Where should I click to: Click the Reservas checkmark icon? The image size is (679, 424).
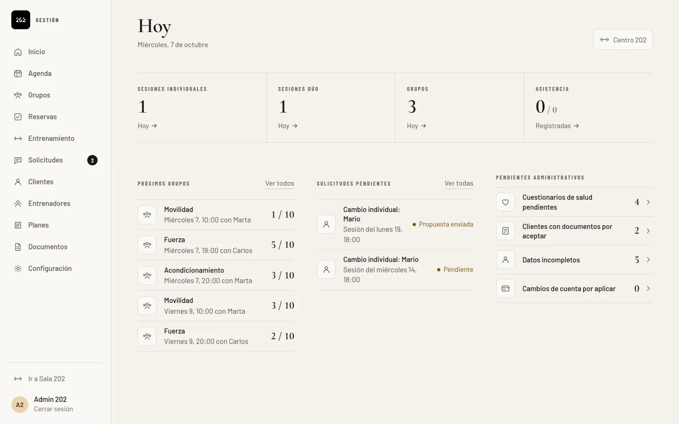pyautogui.click(x=18, y=117)
